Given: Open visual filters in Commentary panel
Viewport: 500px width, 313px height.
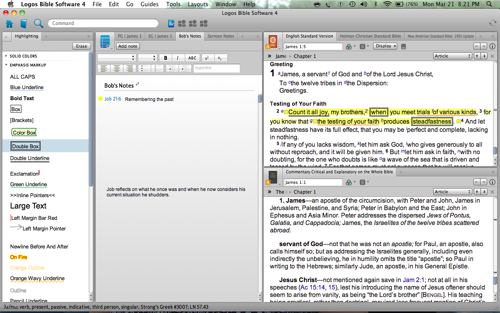Looking at the screenshot, I should 350,182.
